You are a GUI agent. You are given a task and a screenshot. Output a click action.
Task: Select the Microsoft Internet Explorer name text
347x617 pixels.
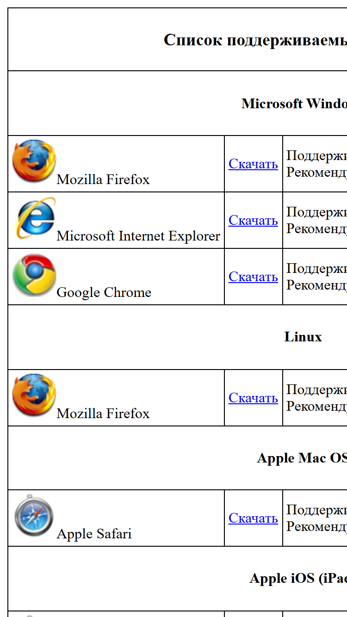138,236
